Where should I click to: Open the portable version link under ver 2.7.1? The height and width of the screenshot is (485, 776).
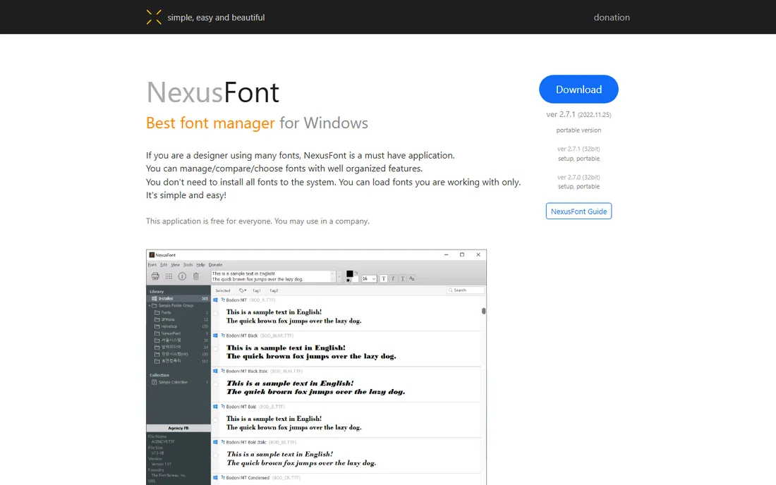coord(578,130)
